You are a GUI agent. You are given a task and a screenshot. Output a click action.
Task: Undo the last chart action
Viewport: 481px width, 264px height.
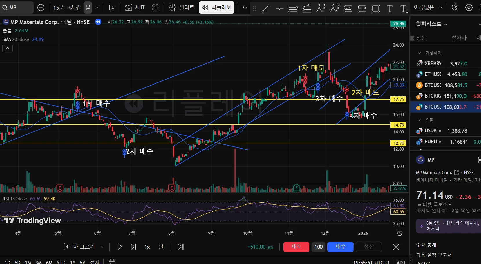245,8
